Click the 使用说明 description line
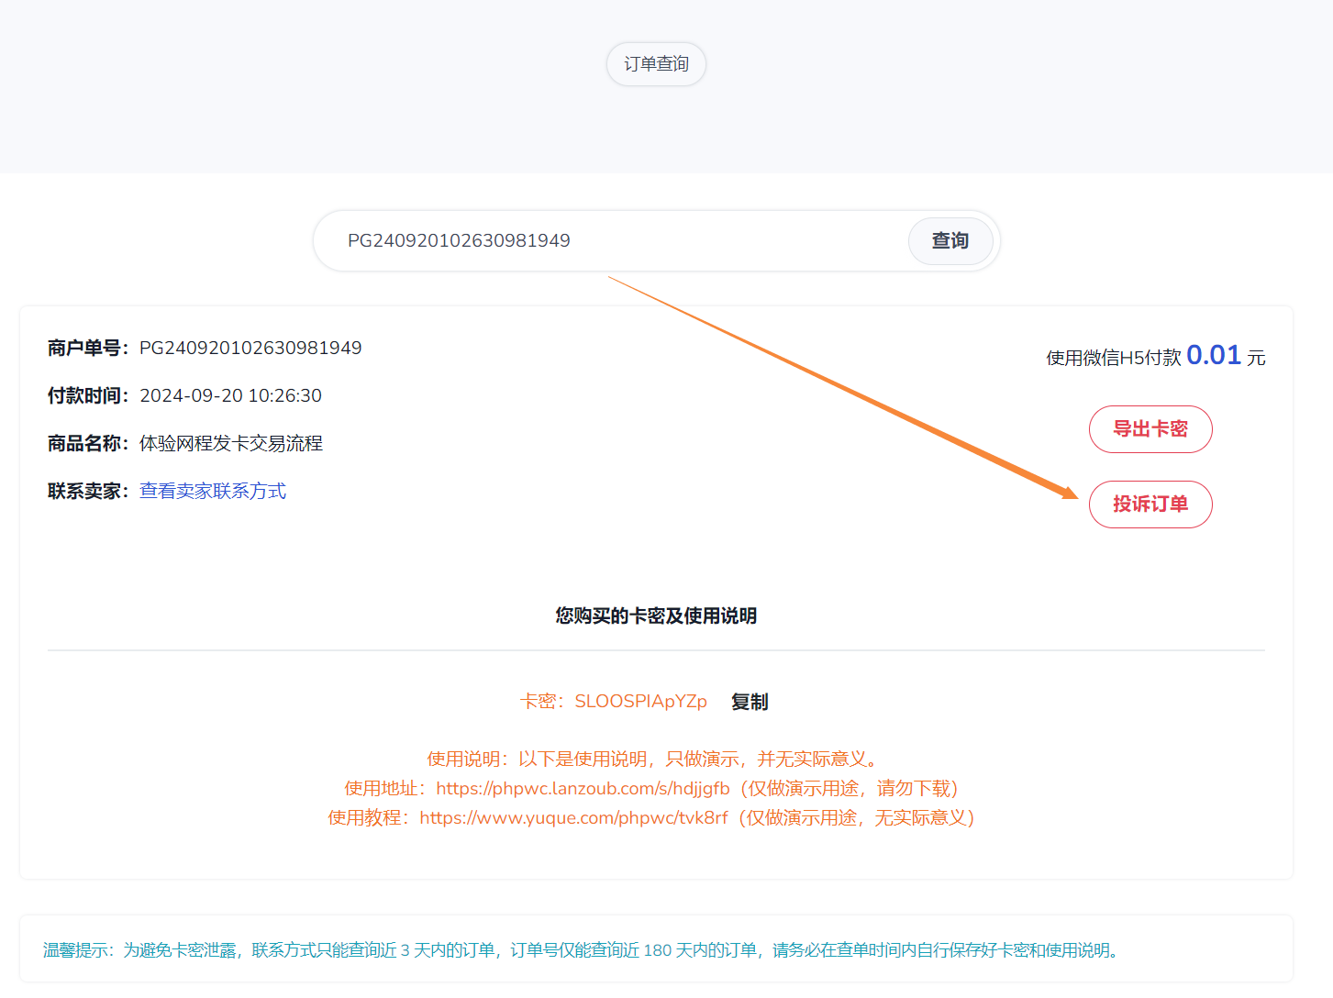 (654, 760)
